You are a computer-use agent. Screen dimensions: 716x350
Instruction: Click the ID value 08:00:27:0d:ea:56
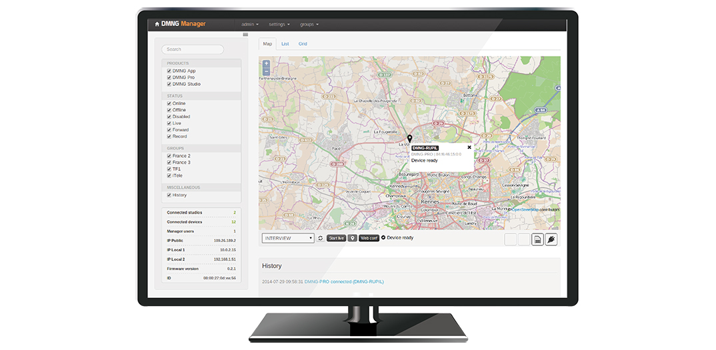pyautogui.click(x=219, y=278)
